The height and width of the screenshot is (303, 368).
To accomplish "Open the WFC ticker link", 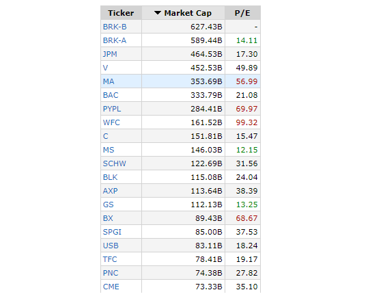I will pyautogui.click(x=111, y=122).
